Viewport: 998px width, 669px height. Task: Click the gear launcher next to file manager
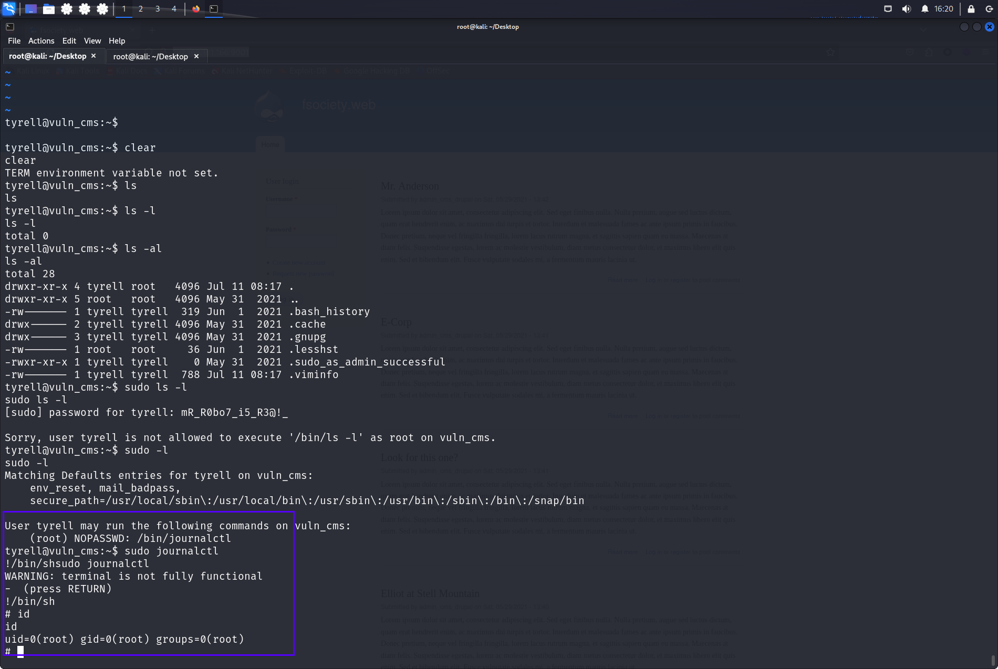pyautogui.click(x=67, y=8)
